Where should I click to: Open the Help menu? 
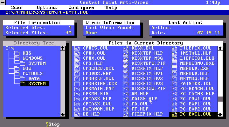pyautogui.click(x=111, y=7)
